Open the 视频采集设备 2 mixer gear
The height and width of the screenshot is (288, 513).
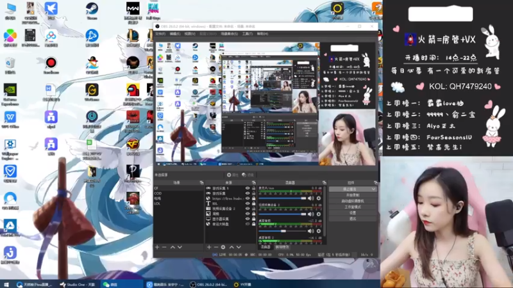coord(318,214)
